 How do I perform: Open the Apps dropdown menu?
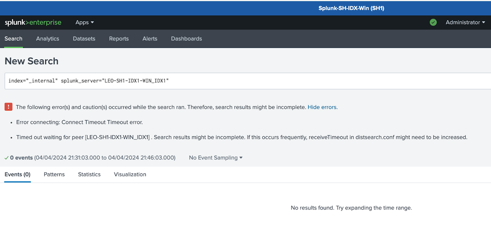click(x=85, y=23)
